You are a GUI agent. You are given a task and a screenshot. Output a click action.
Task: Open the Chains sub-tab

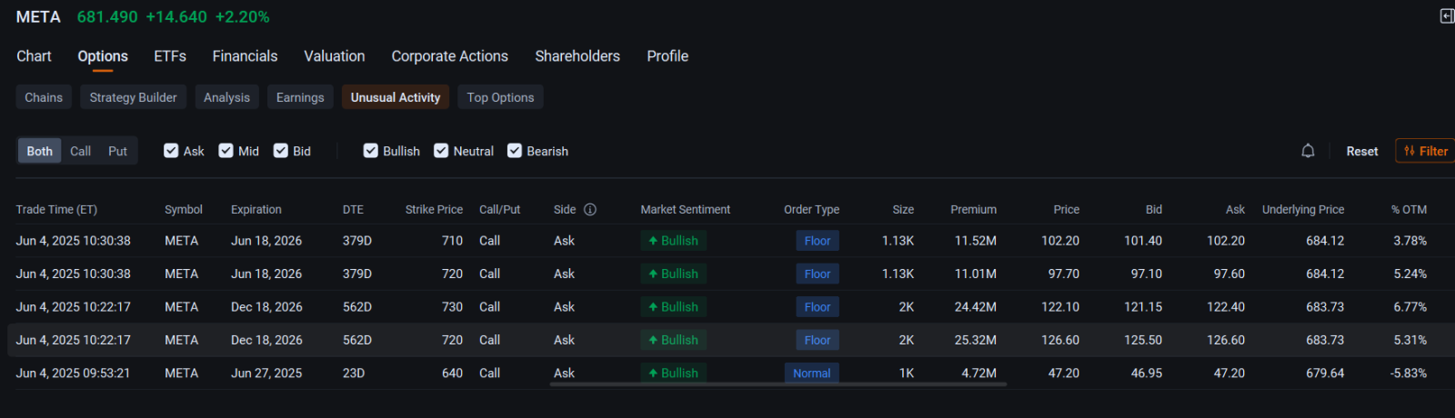click(x=44, y=97)
